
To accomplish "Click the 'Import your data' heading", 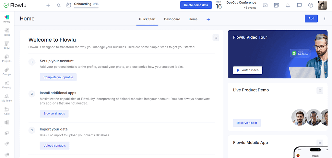I will pos(53,129).
